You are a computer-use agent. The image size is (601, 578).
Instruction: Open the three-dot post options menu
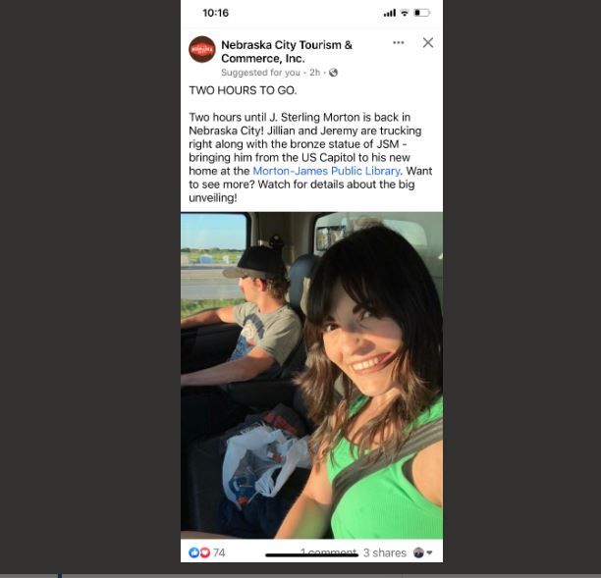399,42
